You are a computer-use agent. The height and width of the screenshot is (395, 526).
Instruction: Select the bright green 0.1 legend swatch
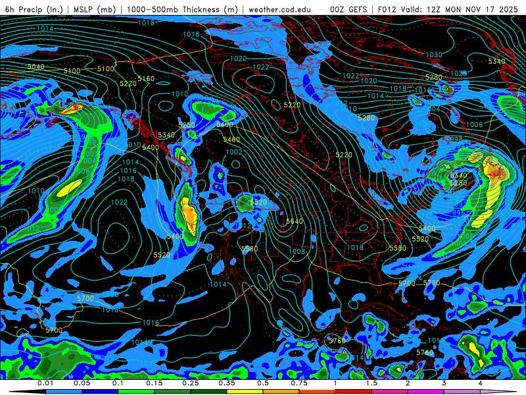[136, 392]
